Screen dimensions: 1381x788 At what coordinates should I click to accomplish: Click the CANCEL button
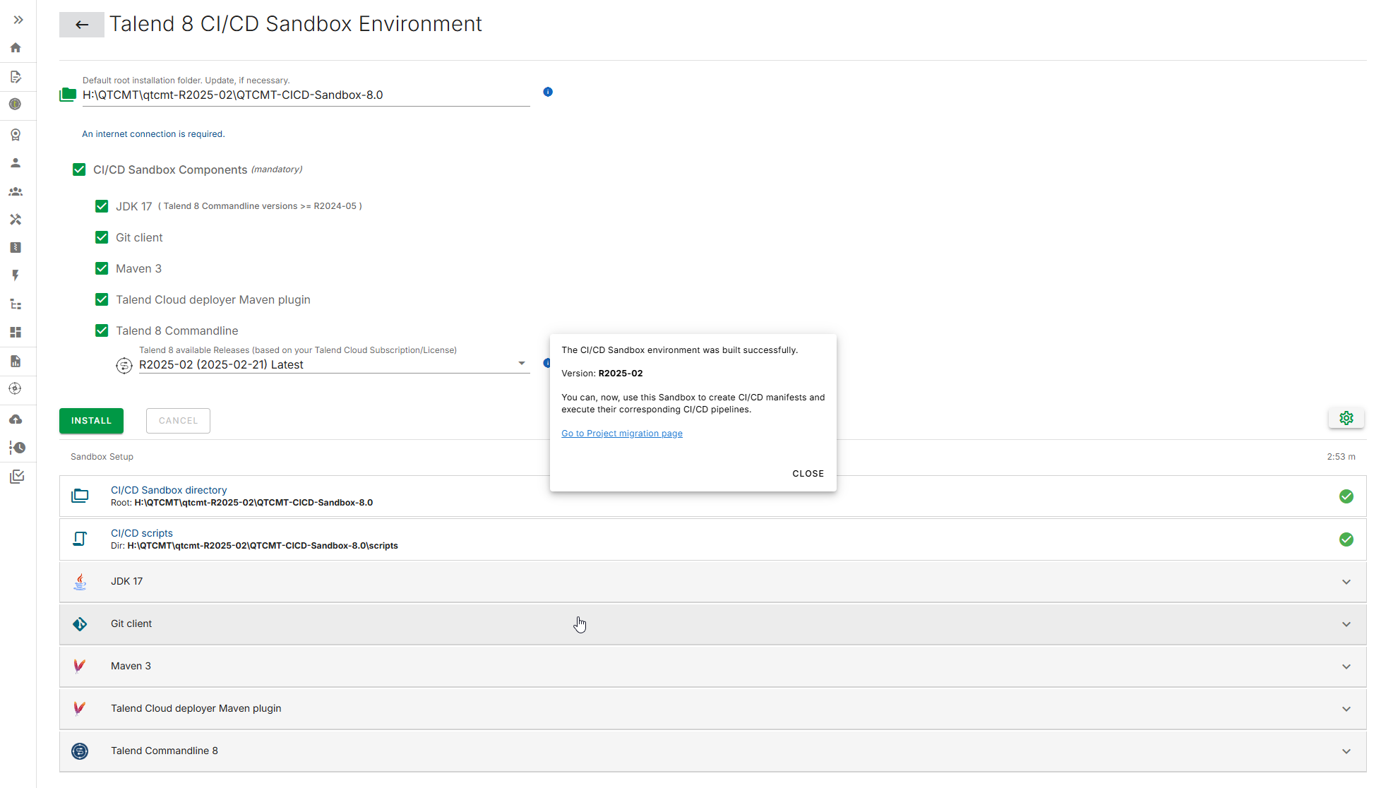pos(179,420)
